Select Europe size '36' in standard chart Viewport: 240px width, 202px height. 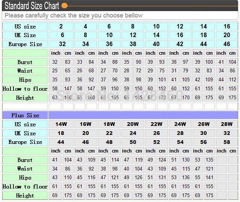pyautogui.click(x=109, y=44)
